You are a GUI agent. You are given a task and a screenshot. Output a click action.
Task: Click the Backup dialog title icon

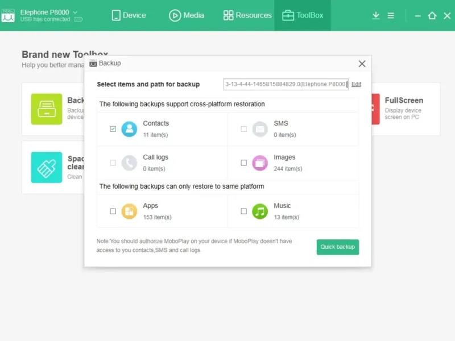tap(93, 63)
